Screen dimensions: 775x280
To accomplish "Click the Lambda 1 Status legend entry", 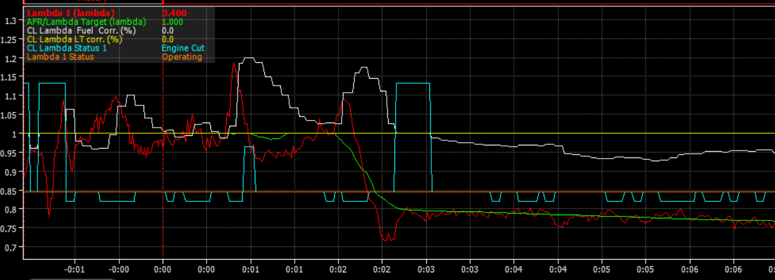I will pos(60,57).
